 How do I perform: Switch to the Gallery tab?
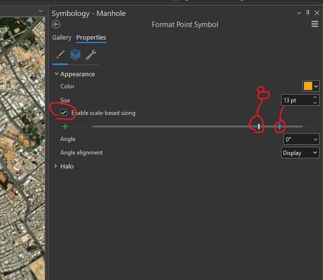(62, 38)
